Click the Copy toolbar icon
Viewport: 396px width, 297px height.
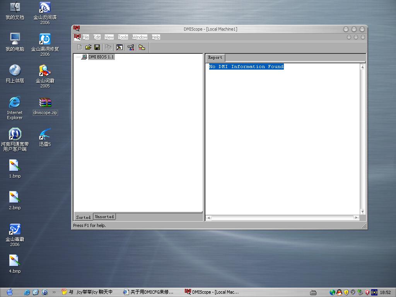pos(109,47)
